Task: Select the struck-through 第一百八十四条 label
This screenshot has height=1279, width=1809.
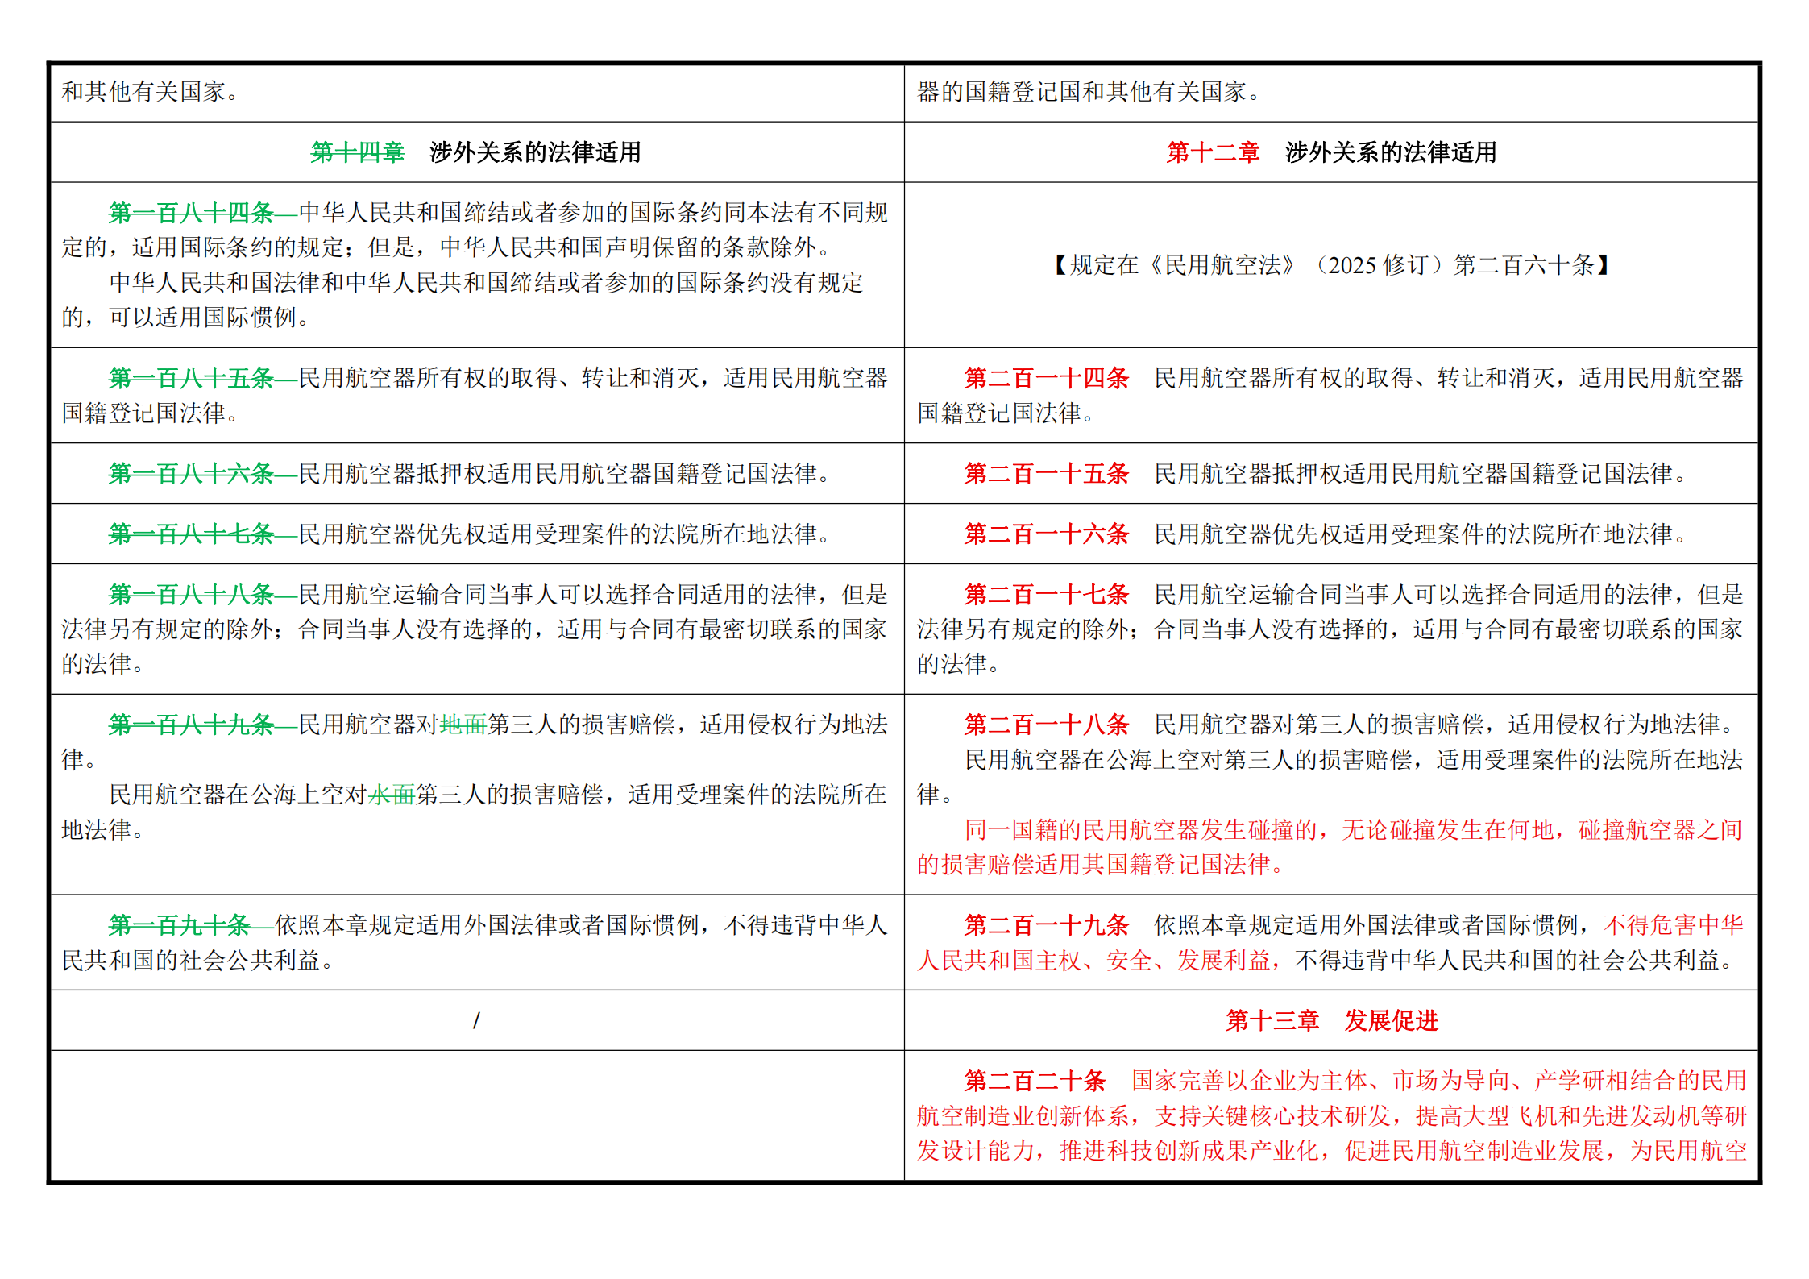Action: 192,213
